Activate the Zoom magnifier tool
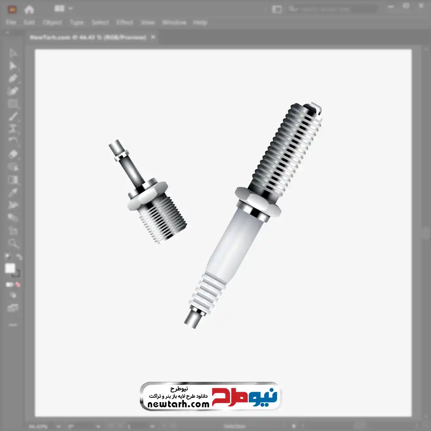 click(13, 244)
